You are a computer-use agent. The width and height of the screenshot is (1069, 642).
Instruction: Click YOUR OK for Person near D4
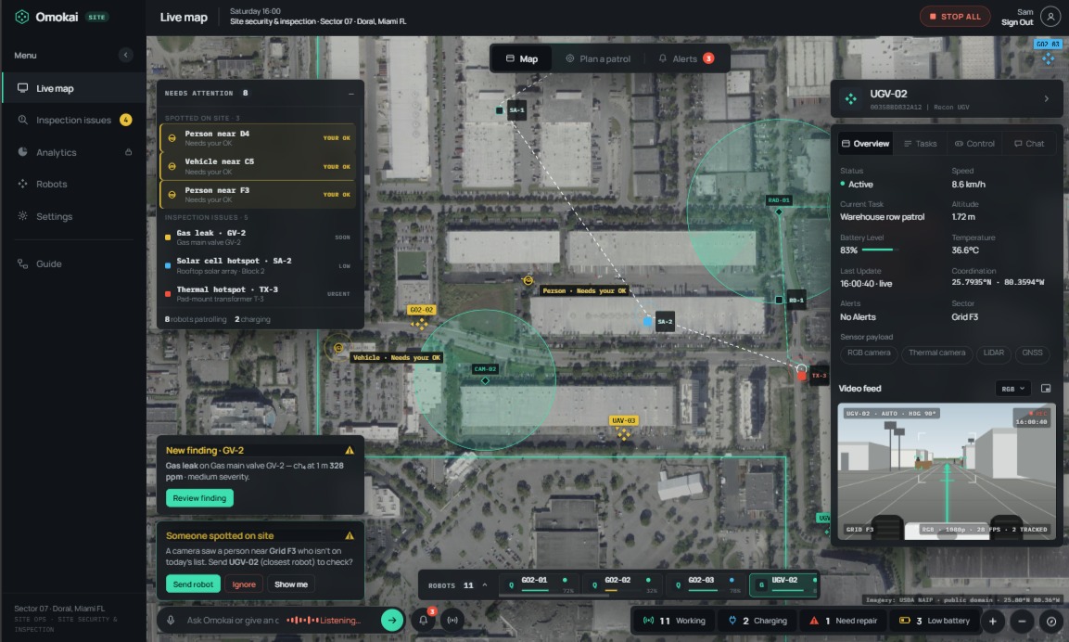tap(337, 138)
